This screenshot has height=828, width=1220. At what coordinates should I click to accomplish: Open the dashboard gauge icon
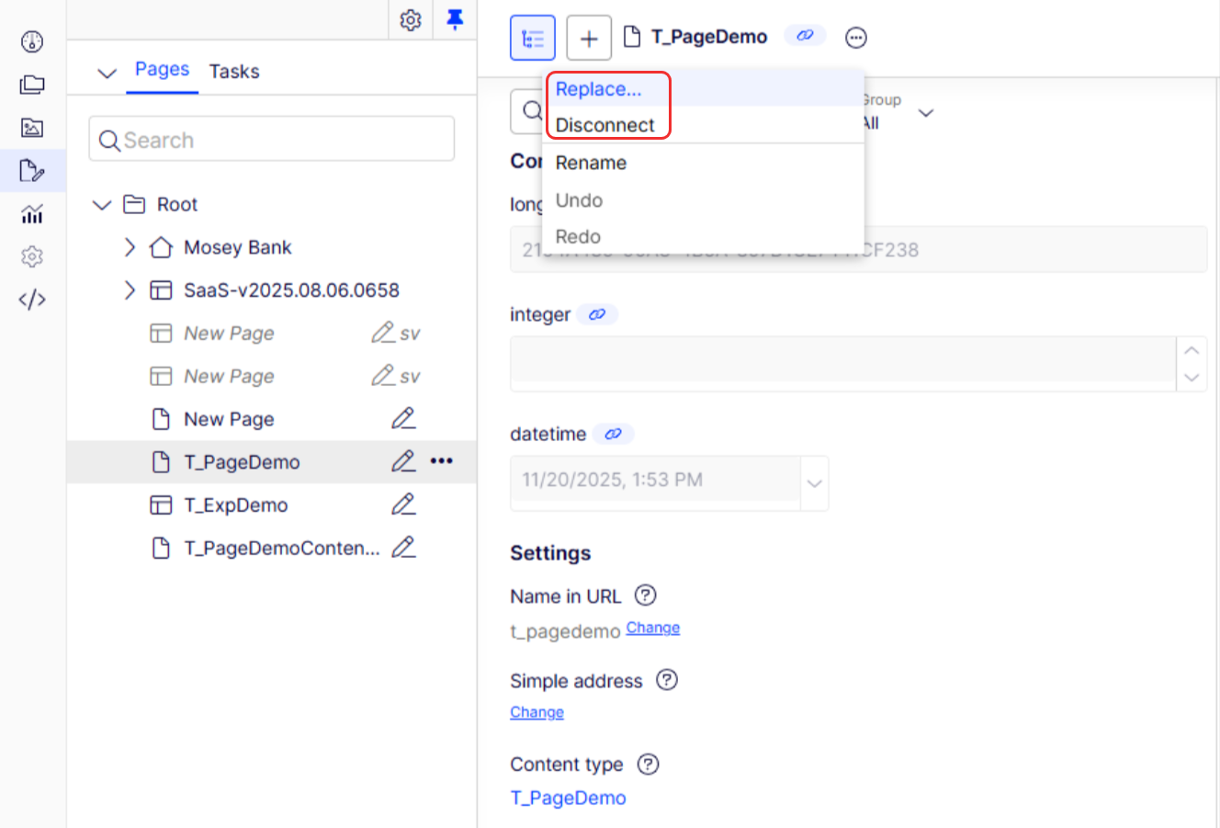click(x=31, y=41)
